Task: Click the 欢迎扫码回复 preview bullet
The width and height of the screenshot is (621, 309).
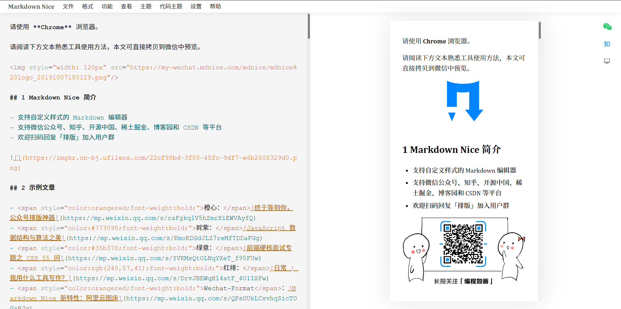Action: coord(461,206)
